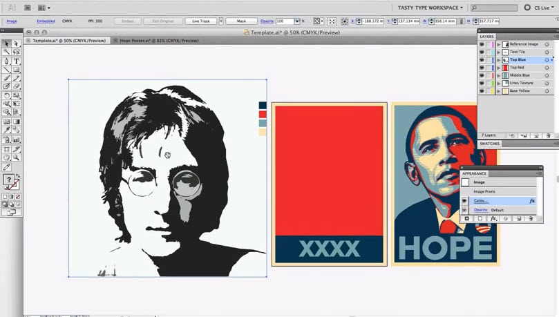Screen dimensions: 559x317
Task: Select the Pen tool
Action: pyautogui.click(x=6, y=61)
